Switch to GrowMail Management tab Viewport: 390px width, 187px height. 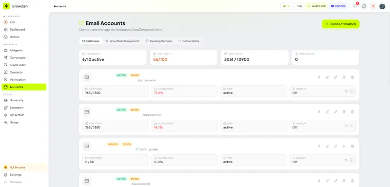122,41
